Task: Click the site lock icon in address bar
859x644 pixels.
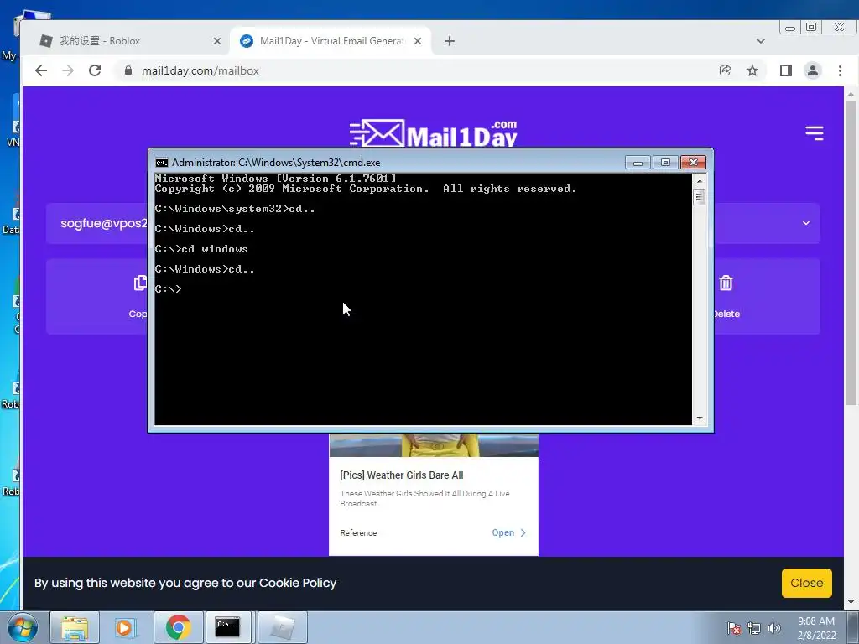Action: tap(128, 70)
